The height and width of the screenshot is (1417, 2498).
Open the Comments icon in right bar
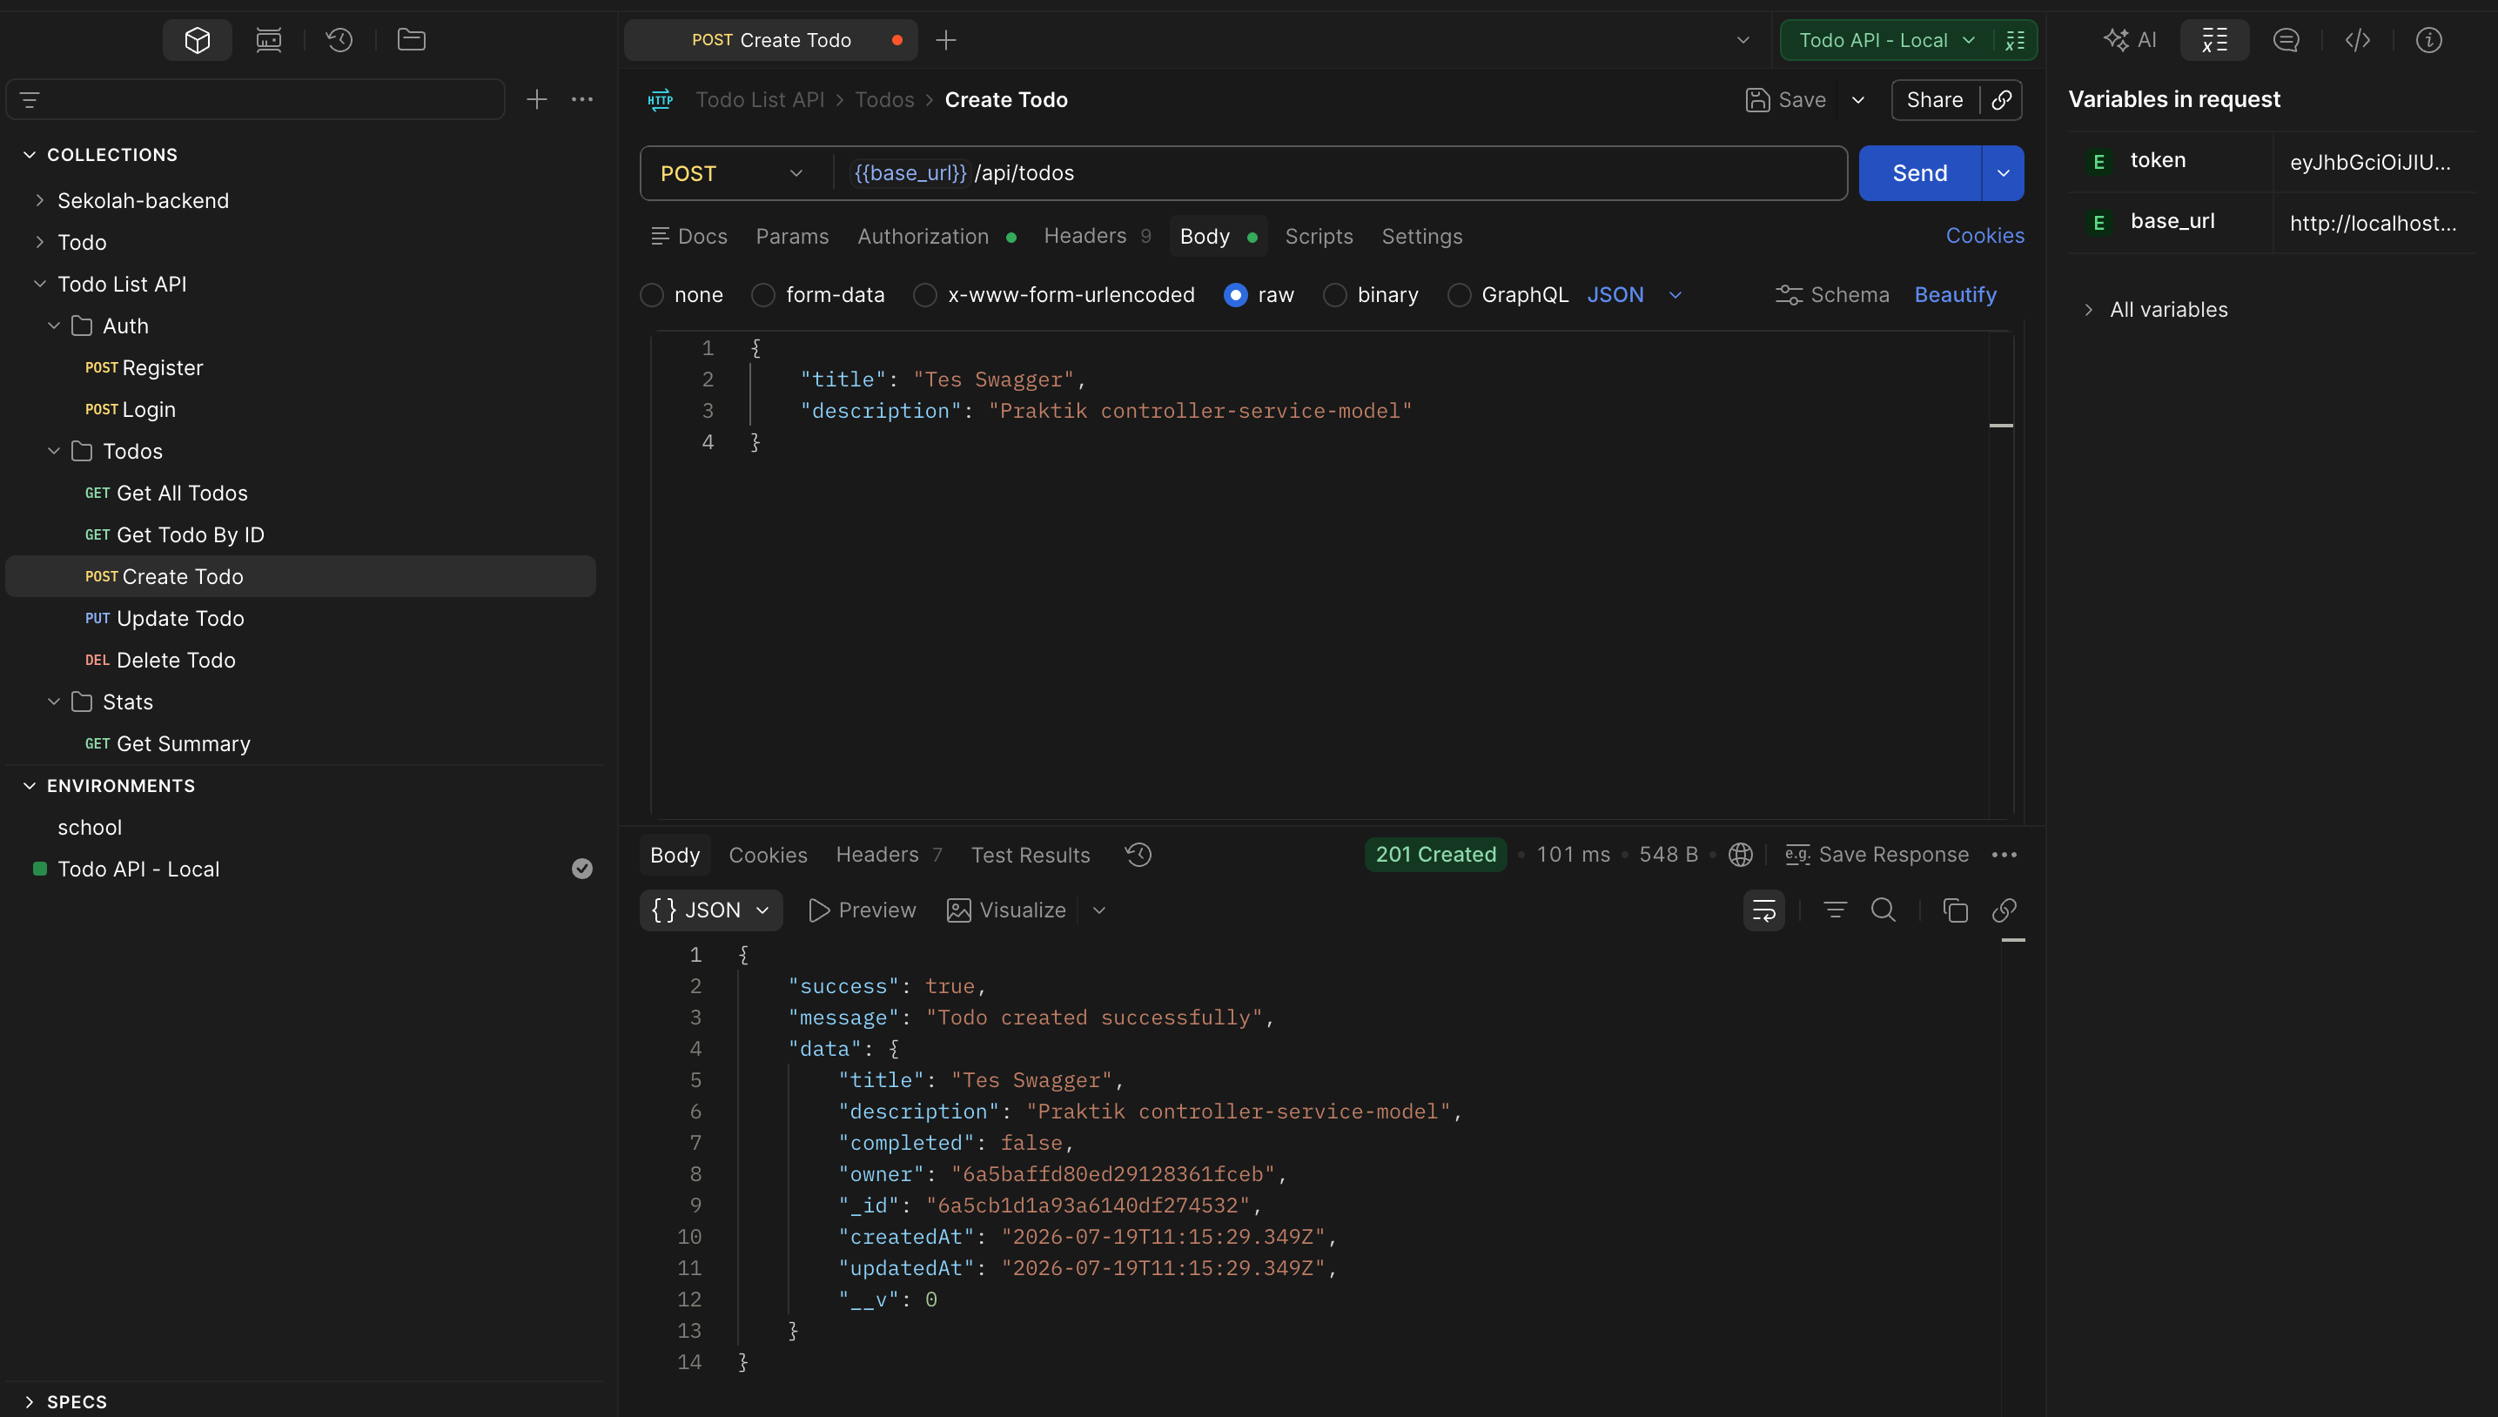(x=2286, y=40)
